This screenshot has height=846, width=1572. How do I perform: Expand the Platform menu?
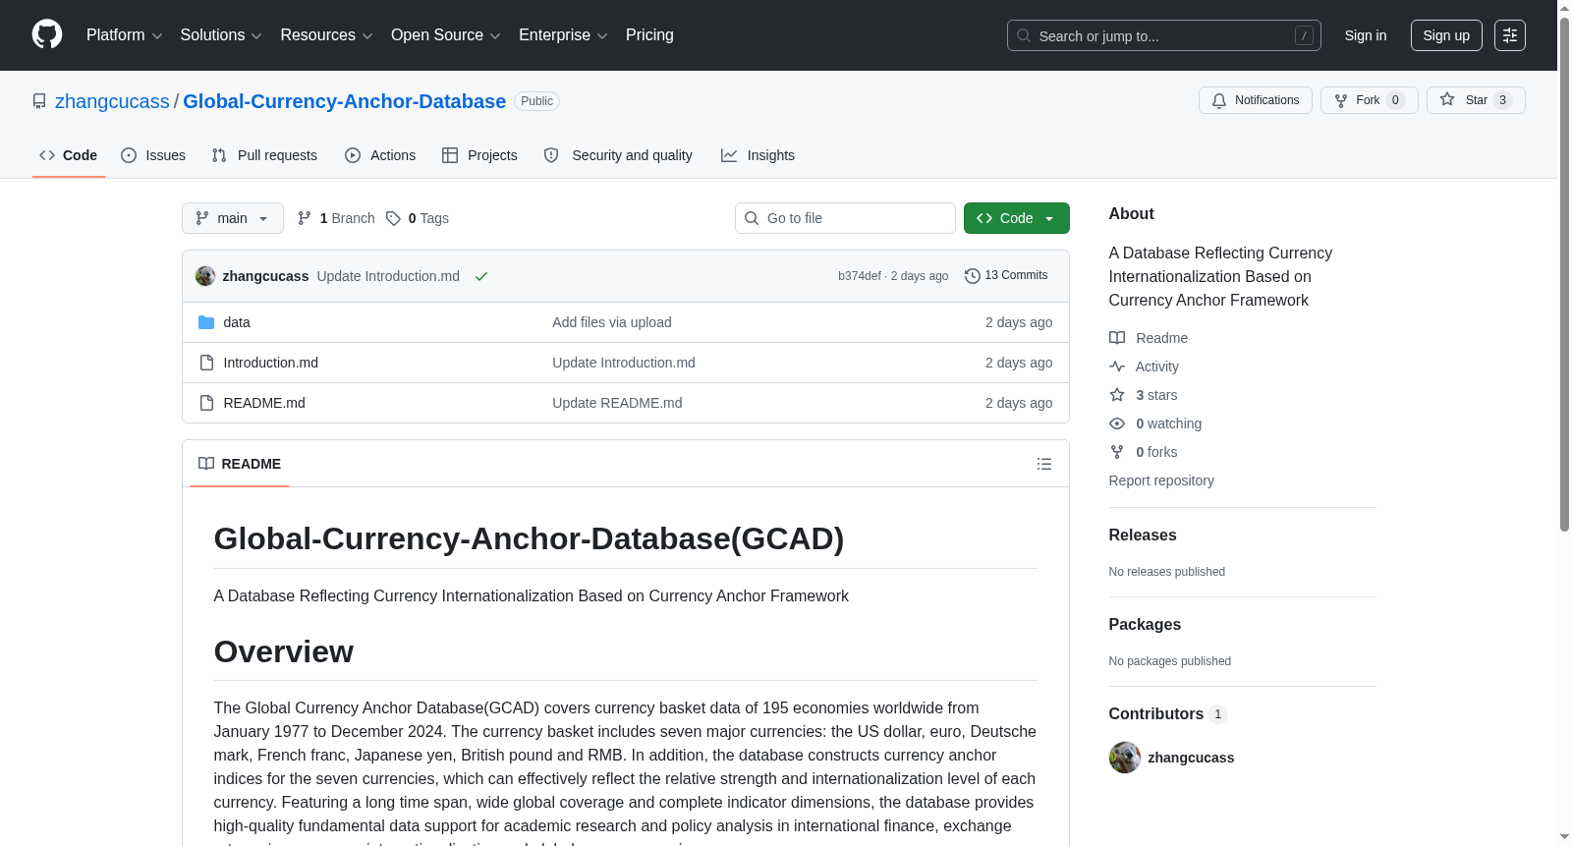124,35
